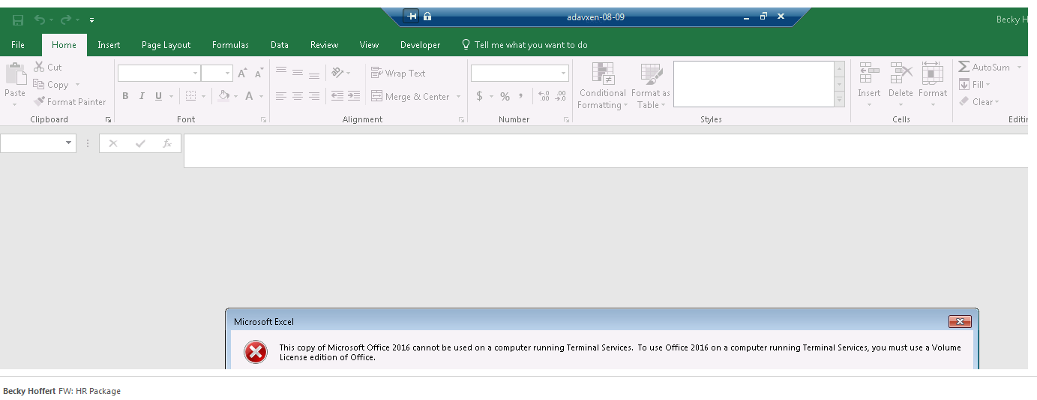Toggle Underline formatting
This screenshot has width=1037, height=400.
pos(158,96)
